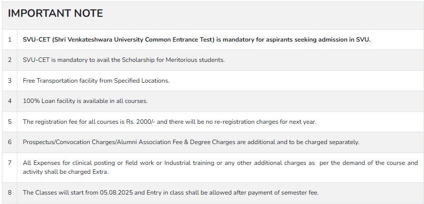Select row number 1 cell
The image size is (424, 204).
point(10,40)
